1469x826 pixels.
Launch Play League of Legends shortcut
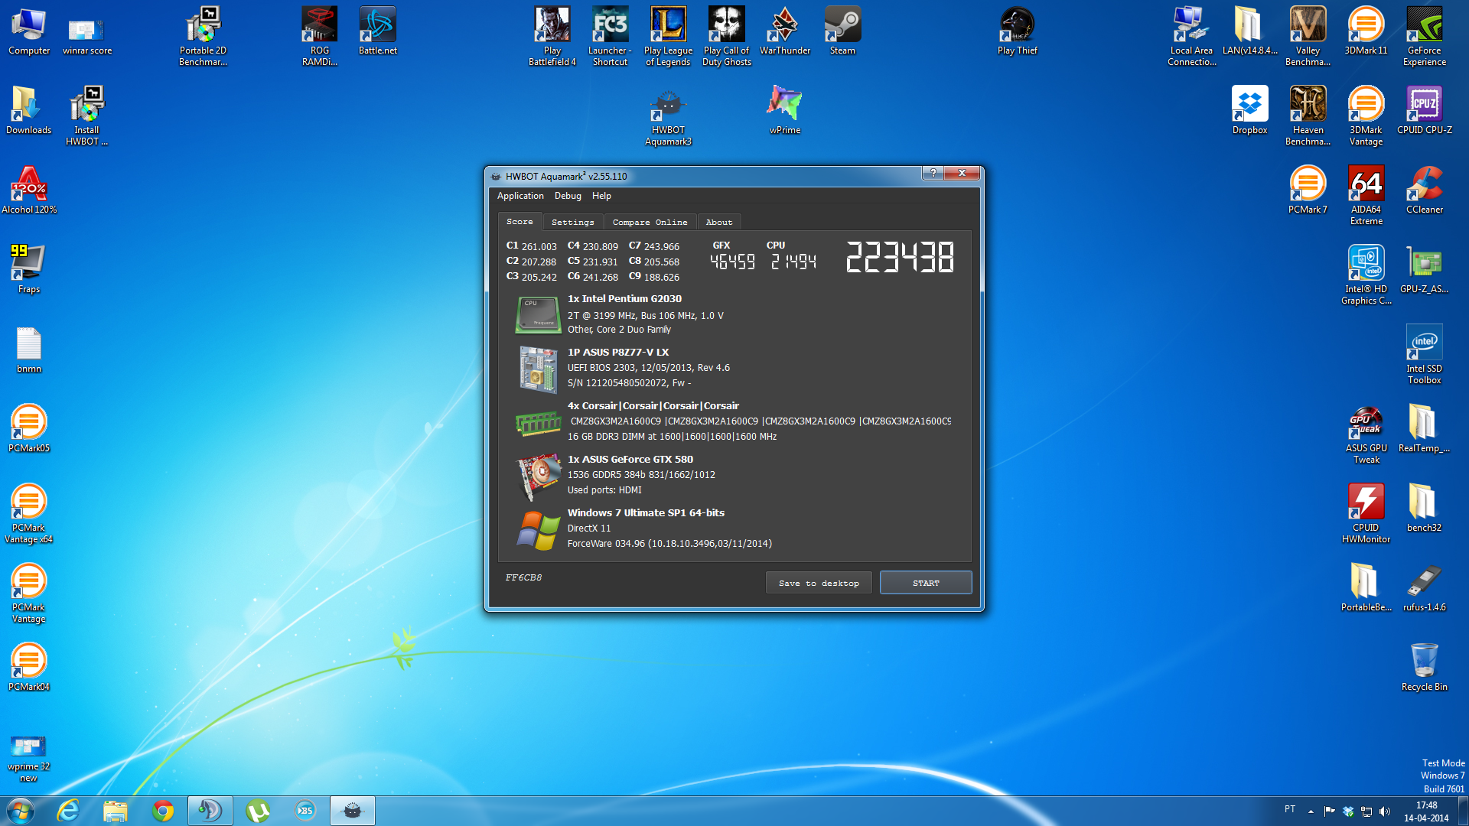[x=668, y=37]
